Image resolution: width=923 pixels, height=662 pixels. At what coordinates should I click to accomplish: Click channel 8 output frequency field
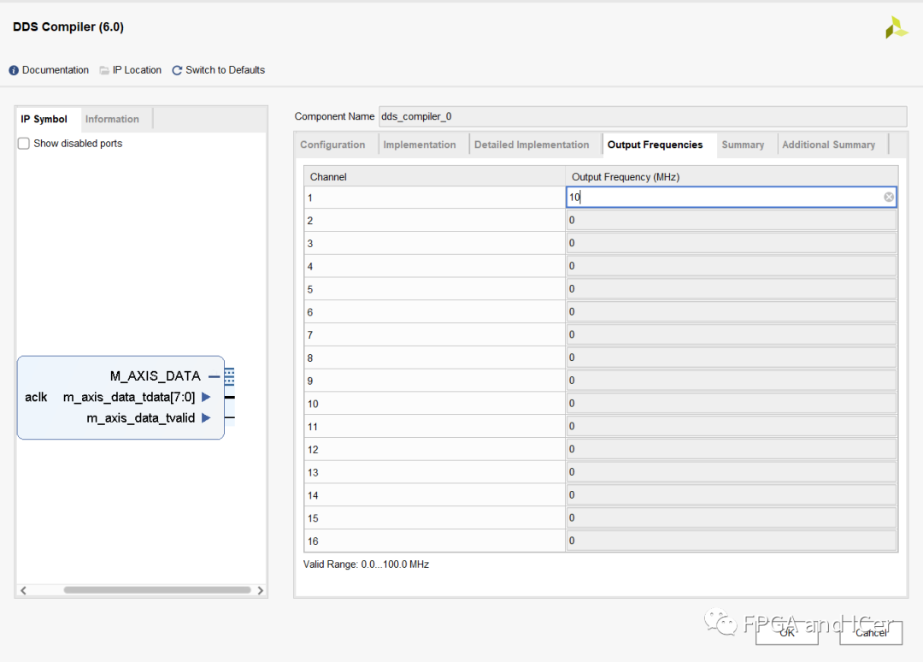click(731, 358)
